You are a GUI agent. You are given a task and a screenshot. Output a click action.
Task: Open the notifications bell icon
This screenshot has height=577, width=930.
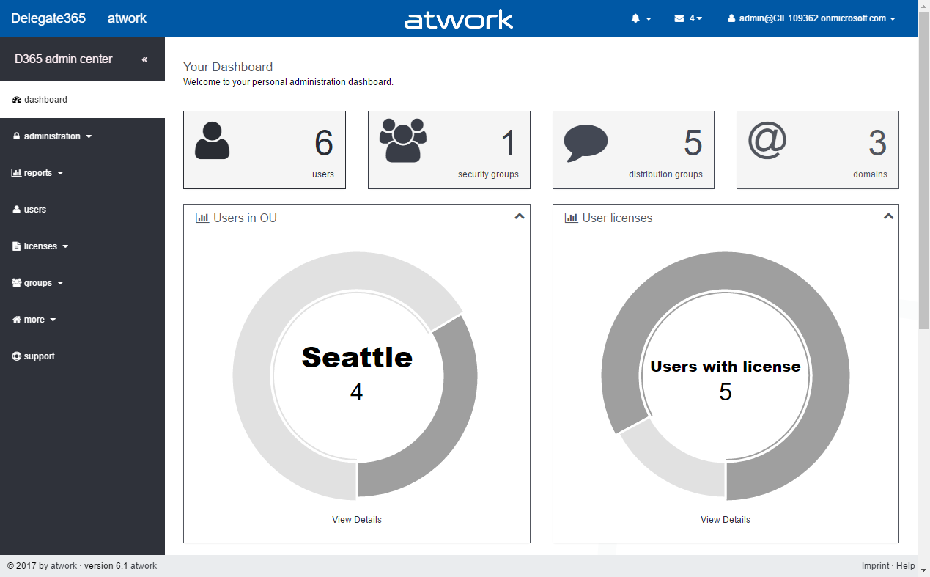pyautogui.click(x=635, y=18)
